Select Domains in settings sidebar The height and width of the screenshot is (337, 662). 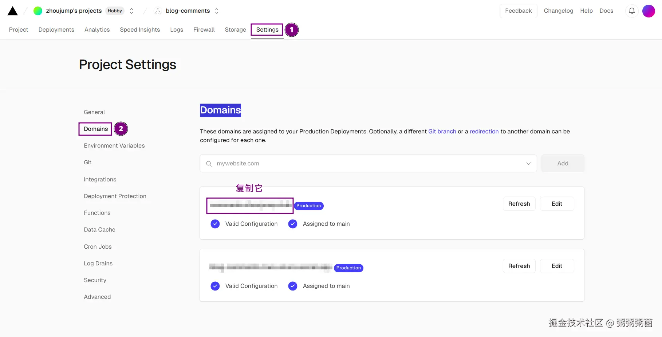coord(96,129)
